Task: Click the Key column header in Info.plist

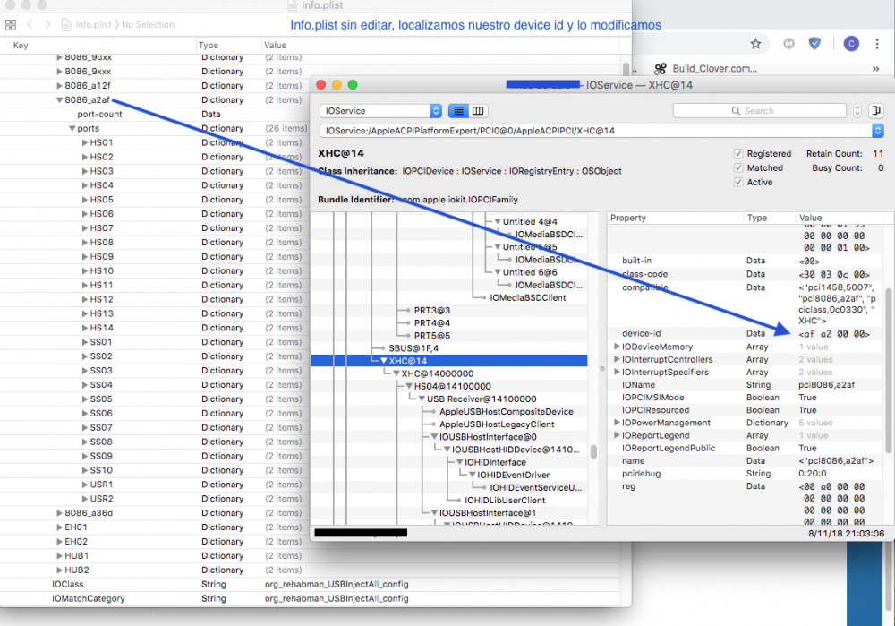Action: [x=21, y=45]
